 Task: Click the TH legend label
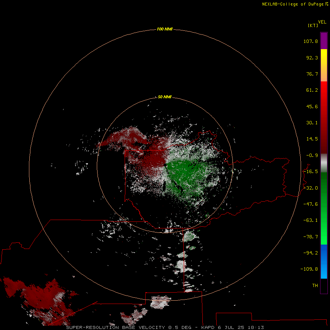pyautogui.click(x=315, y=286)
